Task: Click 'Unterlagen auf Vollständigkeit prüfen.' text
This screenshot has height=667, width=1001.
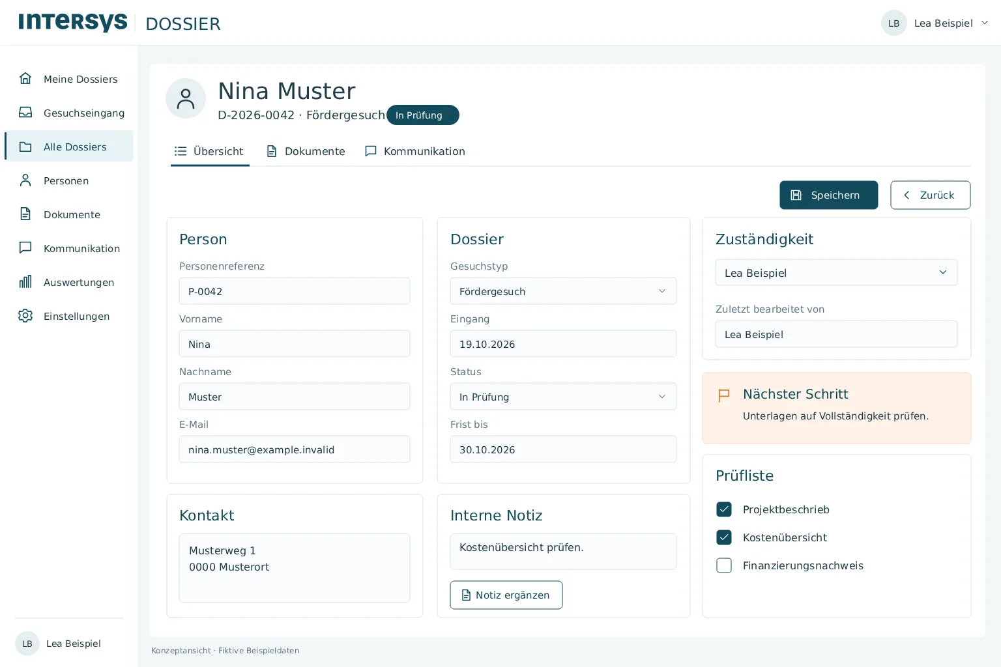Action: tap(835, 416)
